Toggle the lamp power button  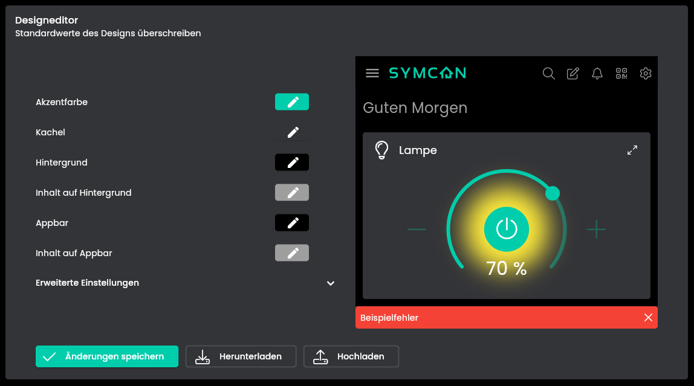pyautogui.click(x=507, y=229)
